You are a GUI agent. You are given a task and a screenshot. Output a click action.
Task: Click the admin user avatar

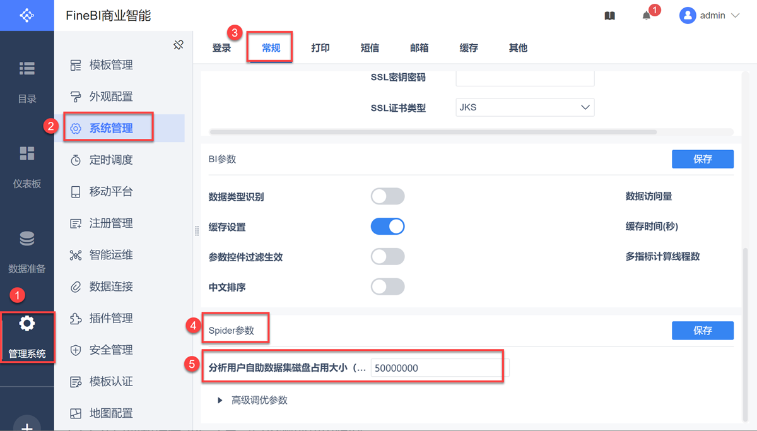pos(688,15)
